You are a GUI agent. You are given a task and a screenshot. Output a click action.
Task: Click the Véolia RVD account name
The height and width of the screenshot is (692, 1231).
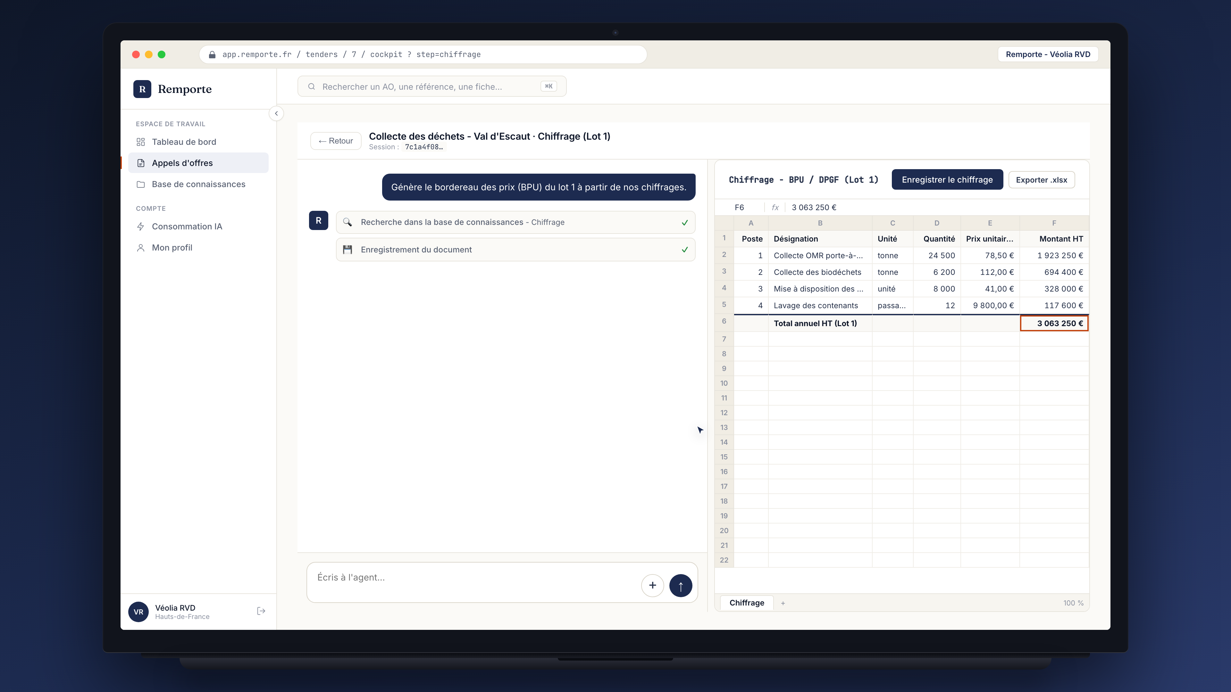coord(175,608)
